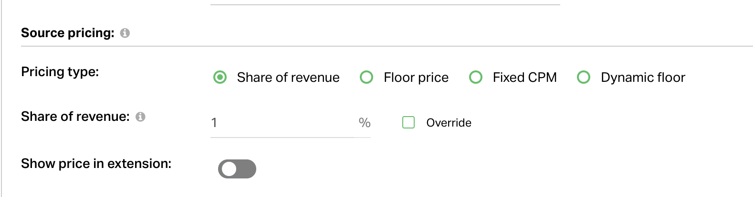Click the Share of revenue option text

(288, 78)
